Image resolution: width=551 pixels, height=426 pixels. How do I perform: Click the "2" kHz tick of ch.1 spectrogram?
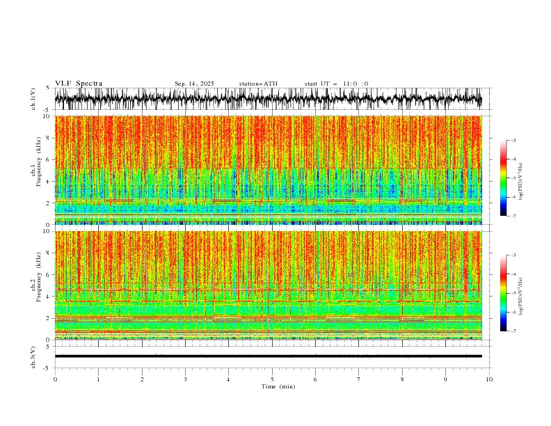[x=49, y=203]
